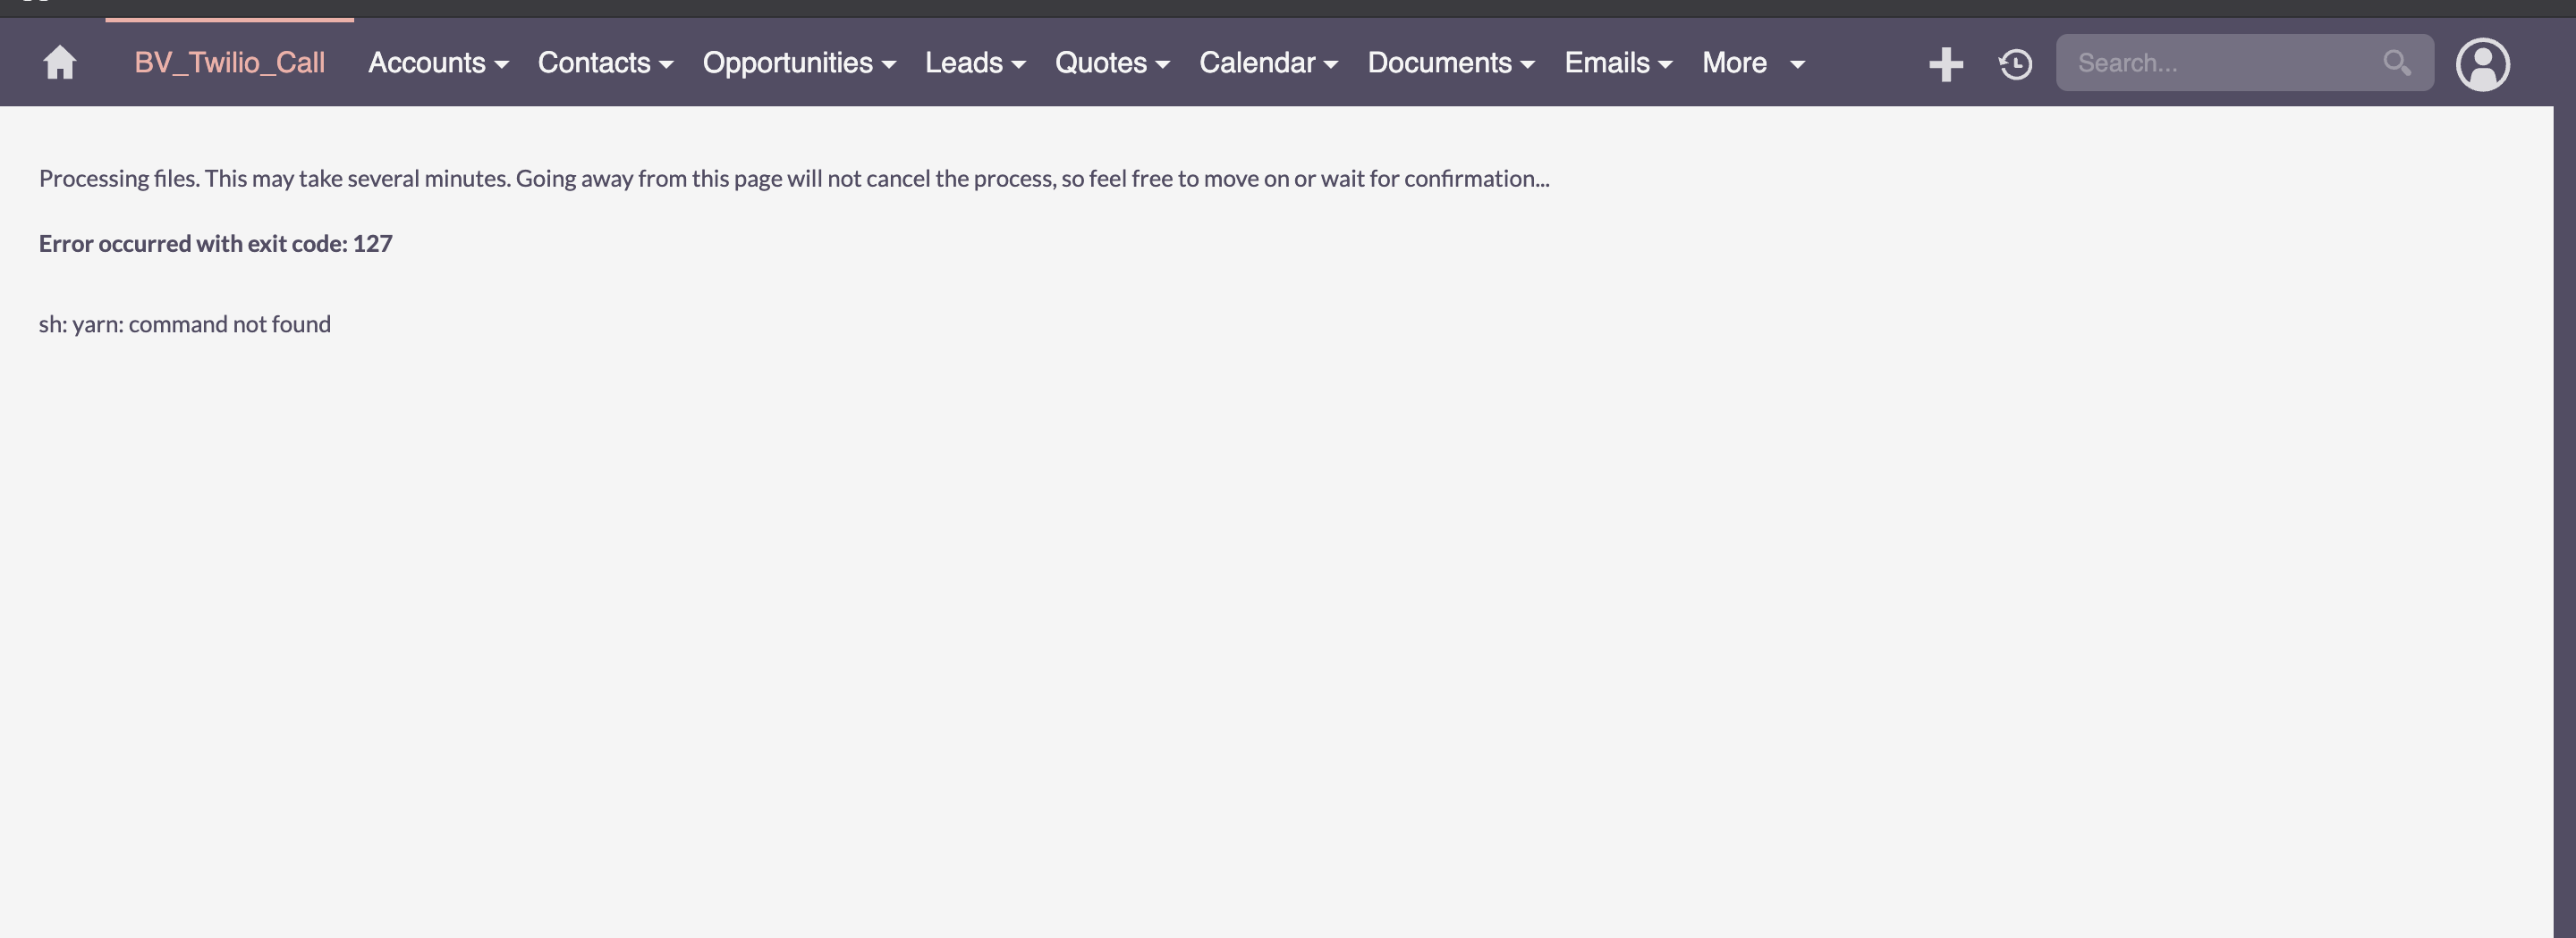Select Accounts from the navigation bar
2576x938 pixels.
pyautogui.click(x=426, y=62)
